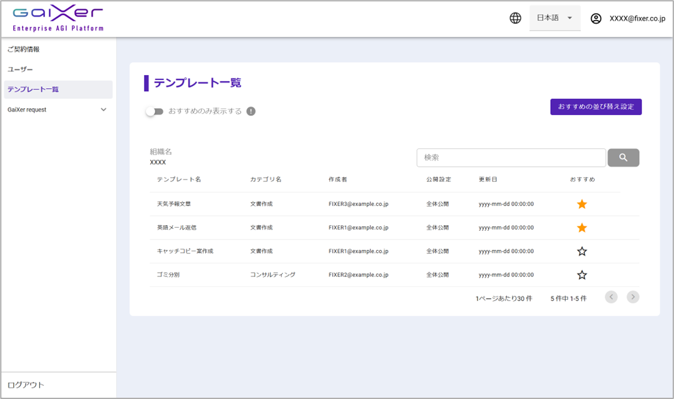This screenshot has width=674, height=399.
Task: Click ログアウト at the bottom left
Action: point(26,385)
